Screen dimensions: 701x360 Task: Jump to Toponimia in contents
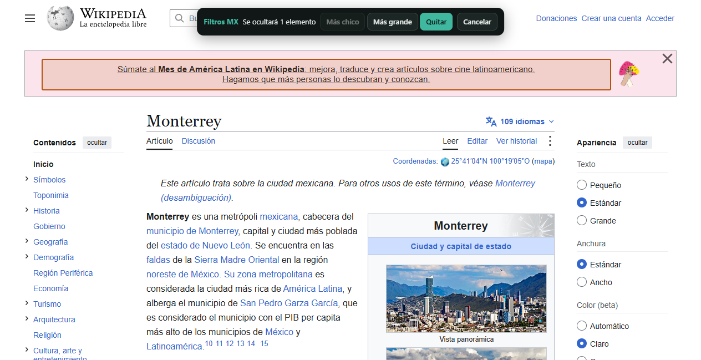(x=51, y=195)
